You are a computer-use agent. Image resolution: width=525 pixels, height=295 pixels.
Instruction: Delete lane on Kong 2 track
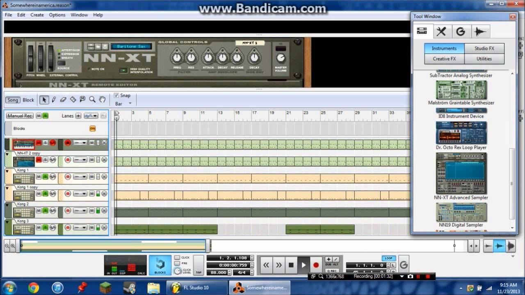pyautogui.click(x=104, y=211)
